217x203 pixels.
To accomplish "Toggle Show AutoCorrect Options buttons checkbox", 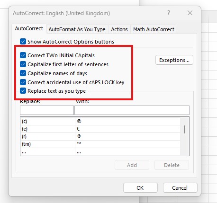I will 23,42.
